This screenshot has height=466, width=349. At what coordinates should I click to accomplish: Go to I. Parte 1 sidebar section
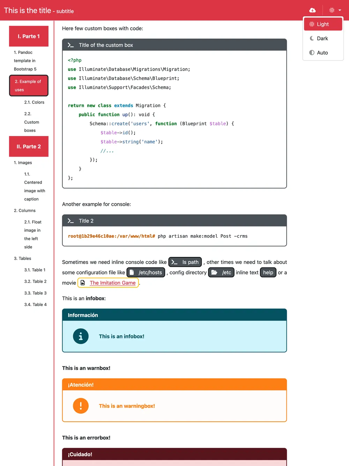click(29, 36)
